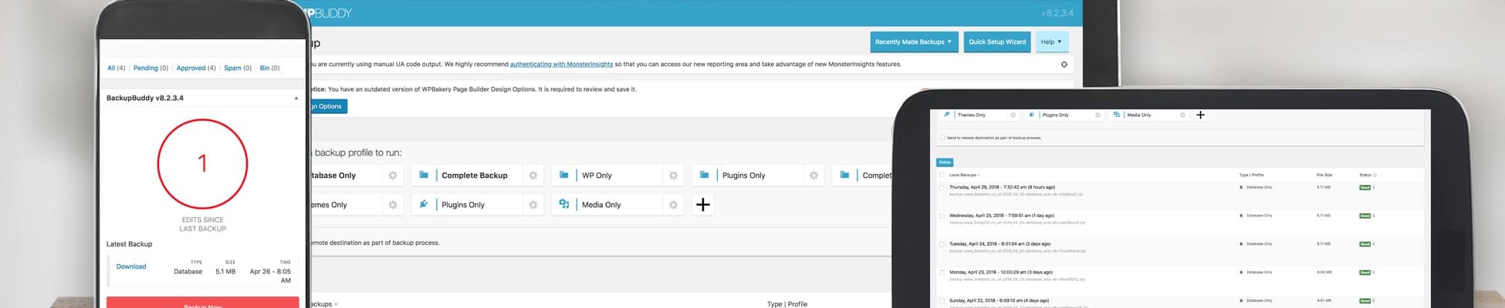This screenshot has height=308, width=1505.
Task: Open settings gear for WP Only profile
Action: (674, 176)
